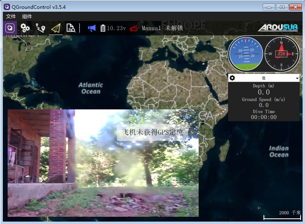Click the attitude indicator instrument
The width and height of the screenshot is (305, 224).
[x=246, y=54]
